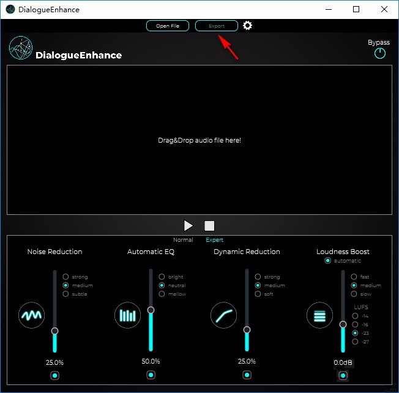This screenshot has height=393, width=399.
Task: Click the Automatic EQ slider handle
Action: (x=151, y=310)
